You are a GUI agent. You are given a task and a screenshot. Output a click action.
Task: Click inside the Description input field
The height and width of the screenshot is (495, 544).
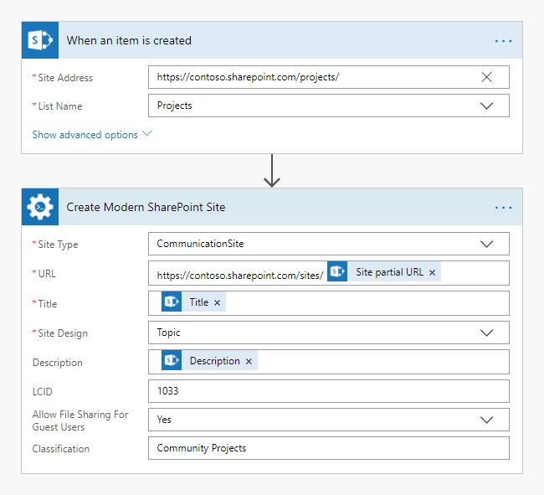click(x=329, y=362)
